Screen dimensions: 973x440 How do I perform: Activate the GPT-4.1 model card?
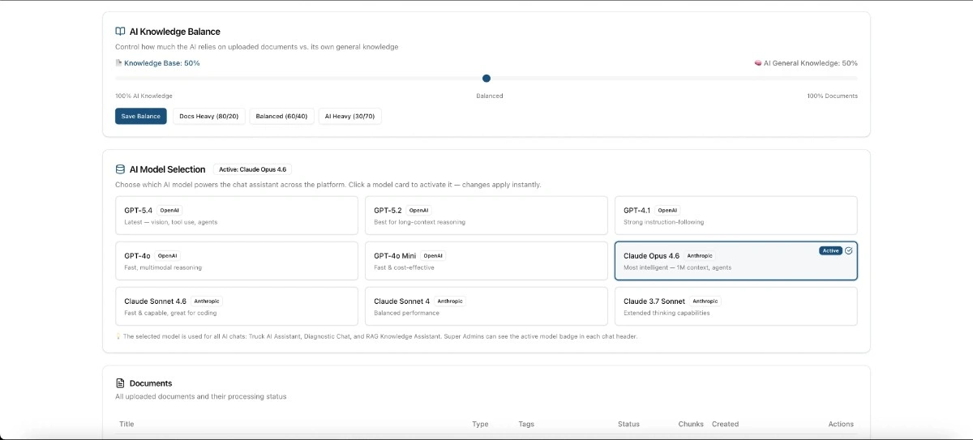pyautogui.click(x=736, y=216)
